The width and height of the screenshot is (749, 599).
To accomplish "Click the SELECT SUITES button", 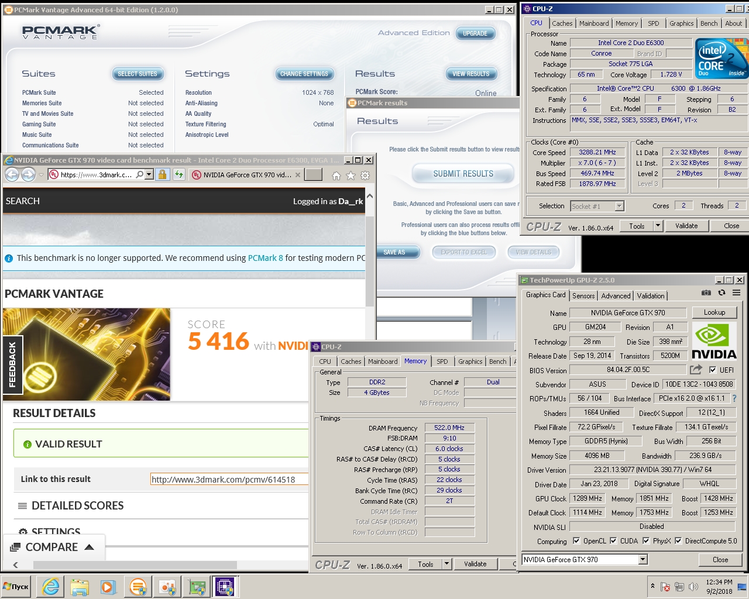I will coord(138,74).
